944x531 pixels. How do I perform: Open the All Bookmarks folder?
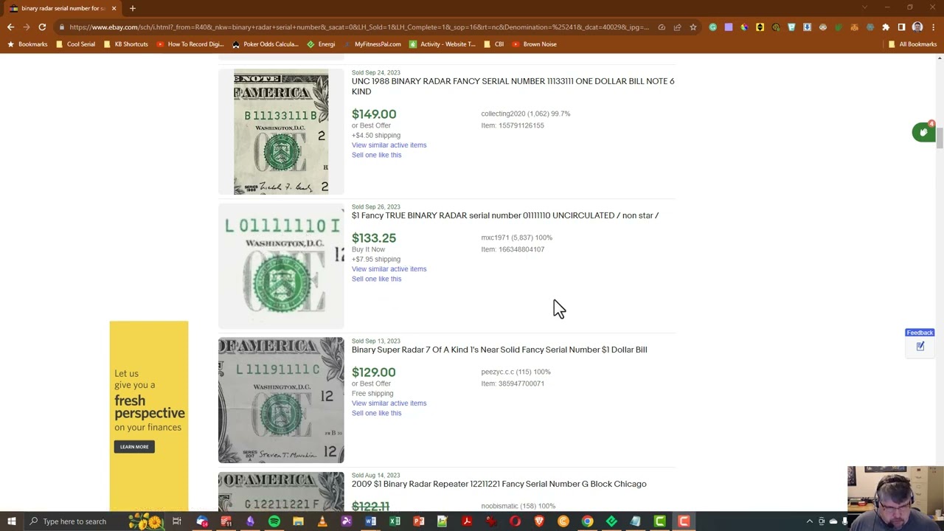tap(912, 44)
